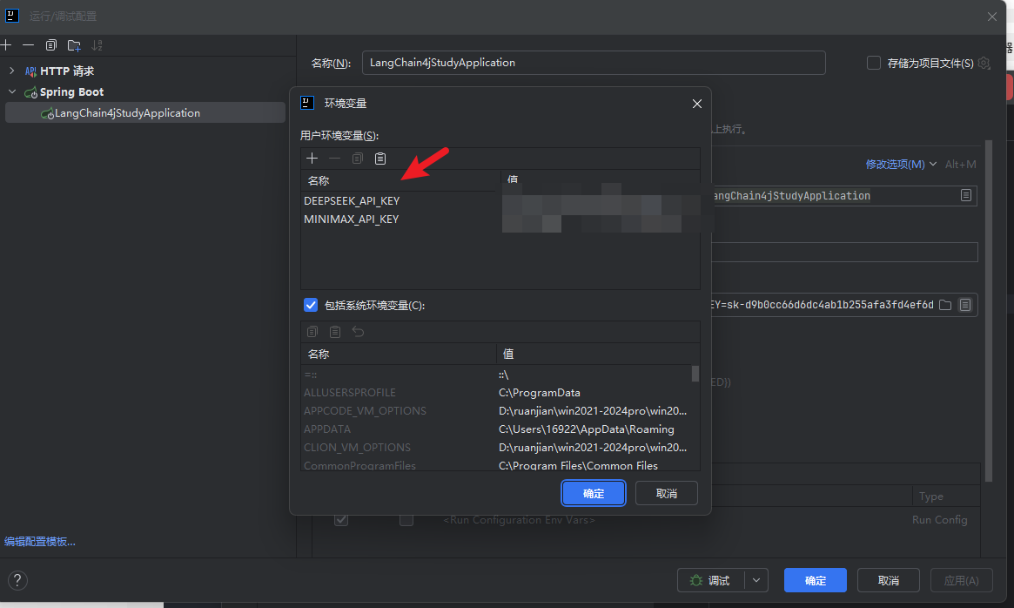Expand HTTP 请求 tree node
Image resolution: width=1014 pixels, height=608 pixels.
coord(11,71)
